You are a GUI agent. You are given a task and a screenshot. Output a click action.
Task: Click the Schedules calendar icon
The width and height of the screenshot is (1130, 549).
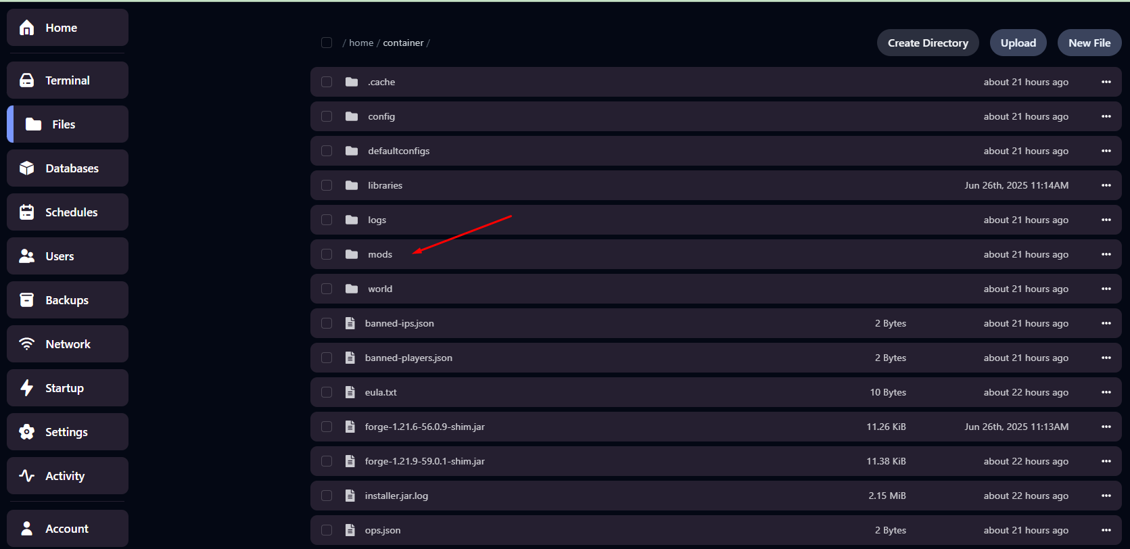pos(27,212)
